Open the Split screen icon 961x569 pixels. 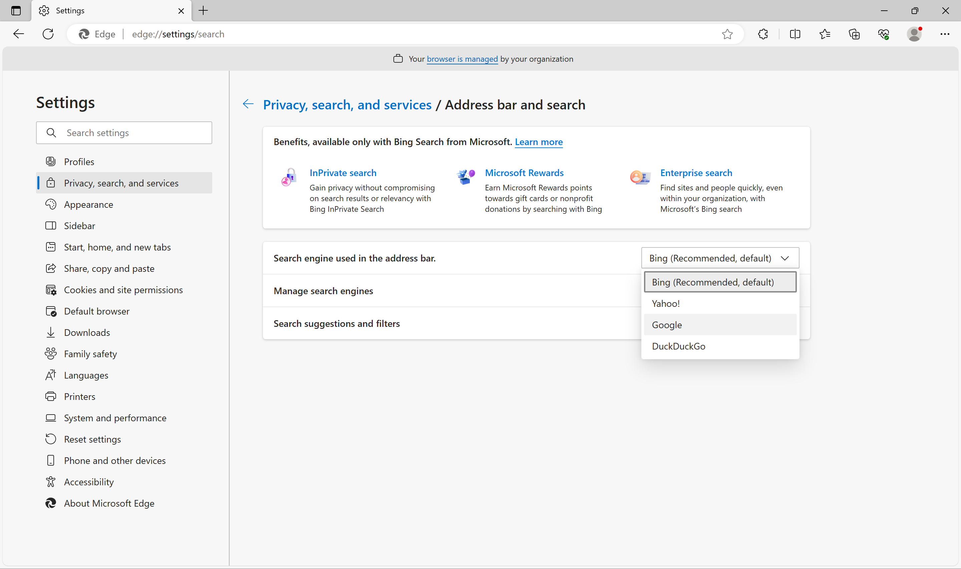click(x=795, y=34)
